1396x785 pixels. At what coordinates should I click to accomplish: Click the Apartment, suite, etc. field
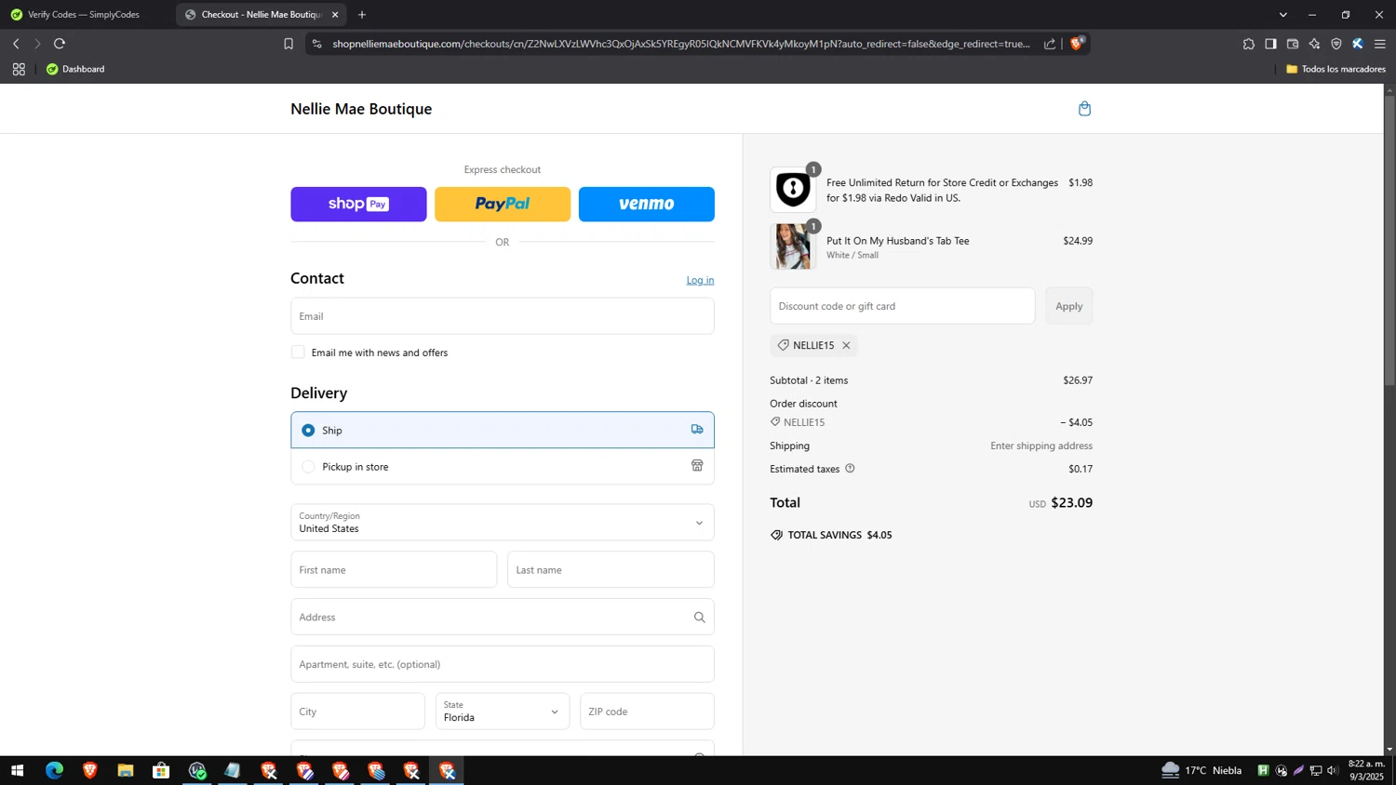[x=503, y=665]
